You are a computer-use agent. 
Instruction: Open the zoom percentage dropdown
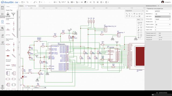(63, 2)
